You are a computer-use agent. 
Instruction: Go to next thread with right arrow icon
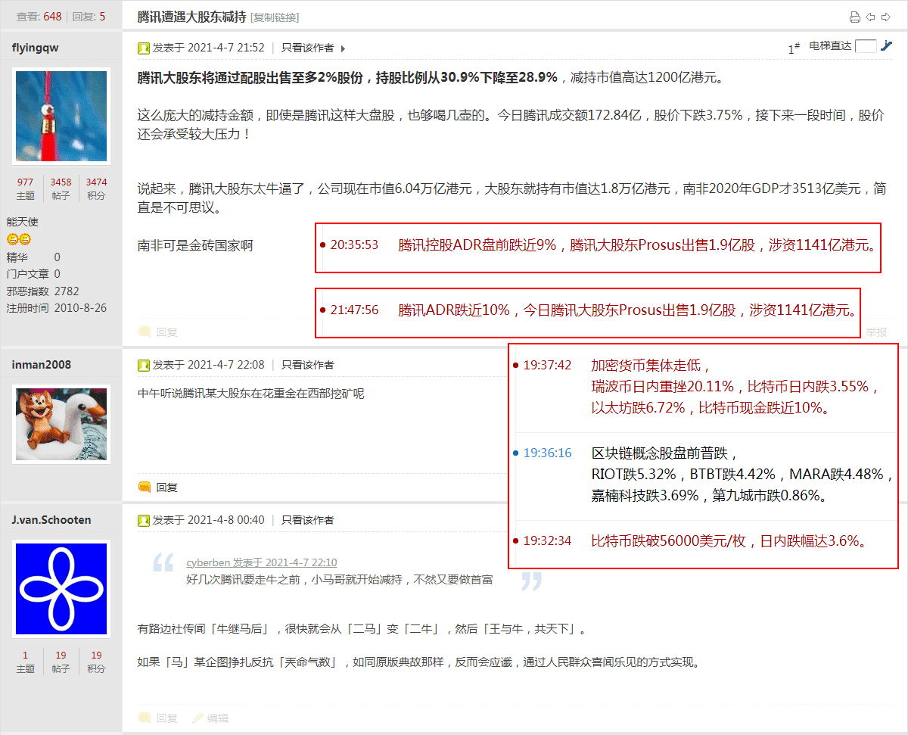[885, 17]
